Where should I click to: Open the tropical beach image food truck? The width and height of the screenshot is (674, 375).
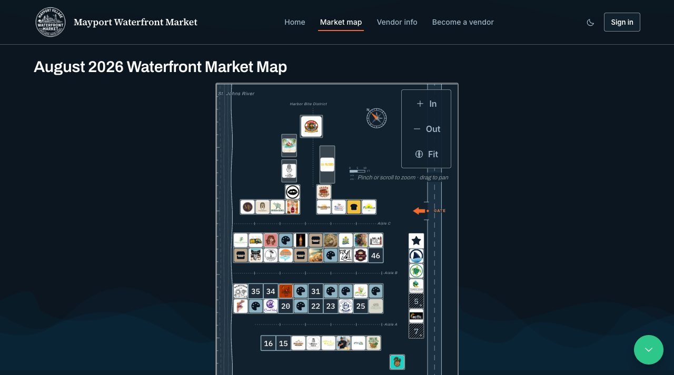[289, 146]
